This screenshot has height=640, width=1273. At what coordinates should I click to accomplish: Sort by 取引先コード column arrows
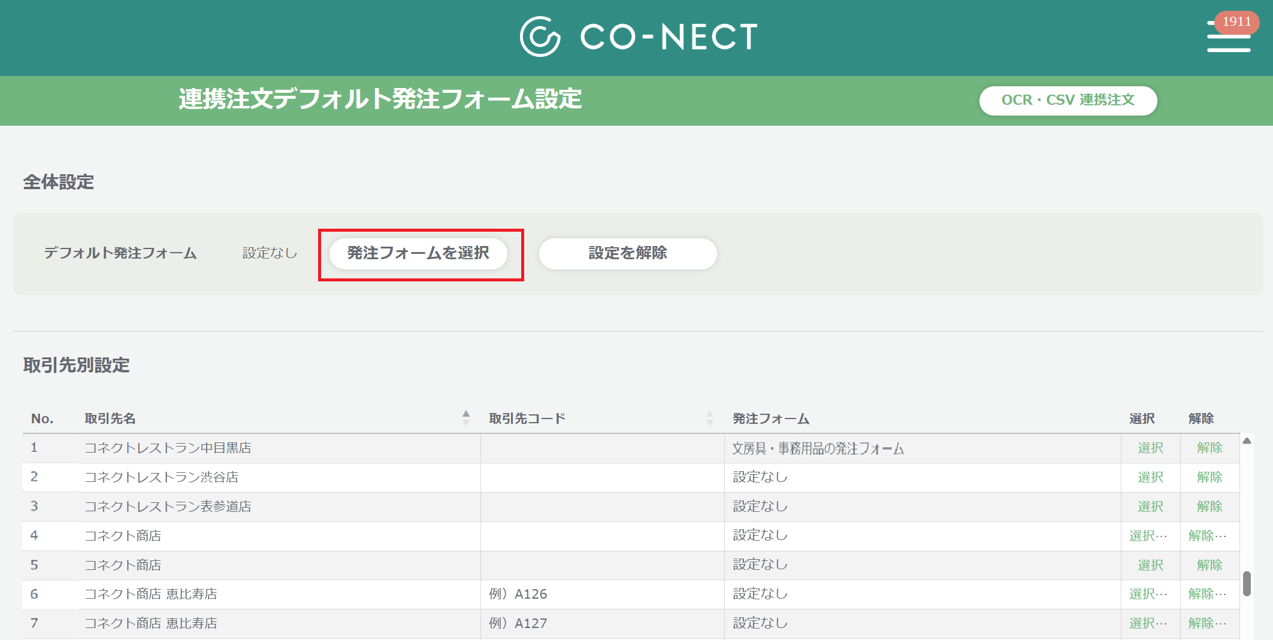tap(710, 418)
